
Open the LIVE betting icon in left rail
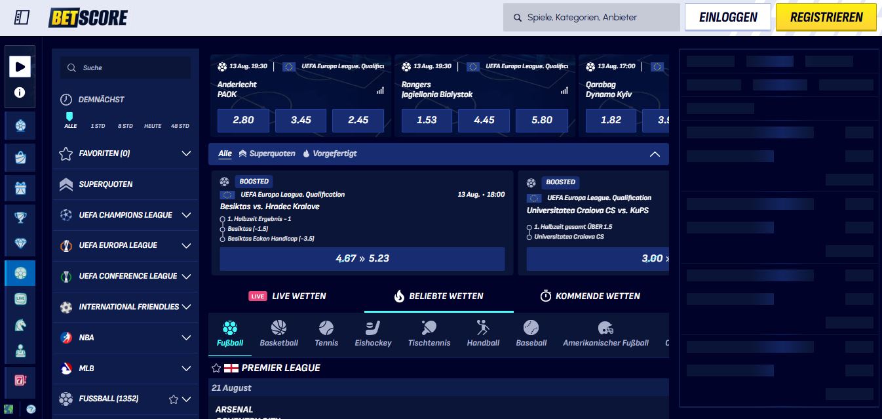click(20, 298)
